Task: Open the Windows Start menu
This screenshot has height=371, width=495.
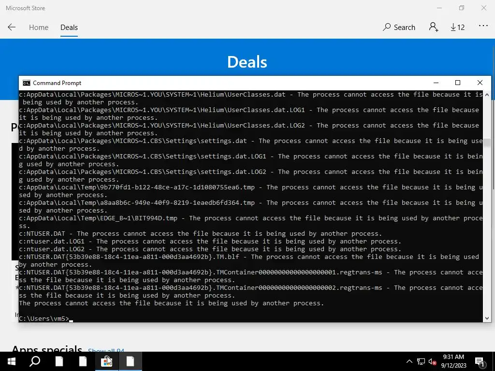Action: [x=12, y=361]
